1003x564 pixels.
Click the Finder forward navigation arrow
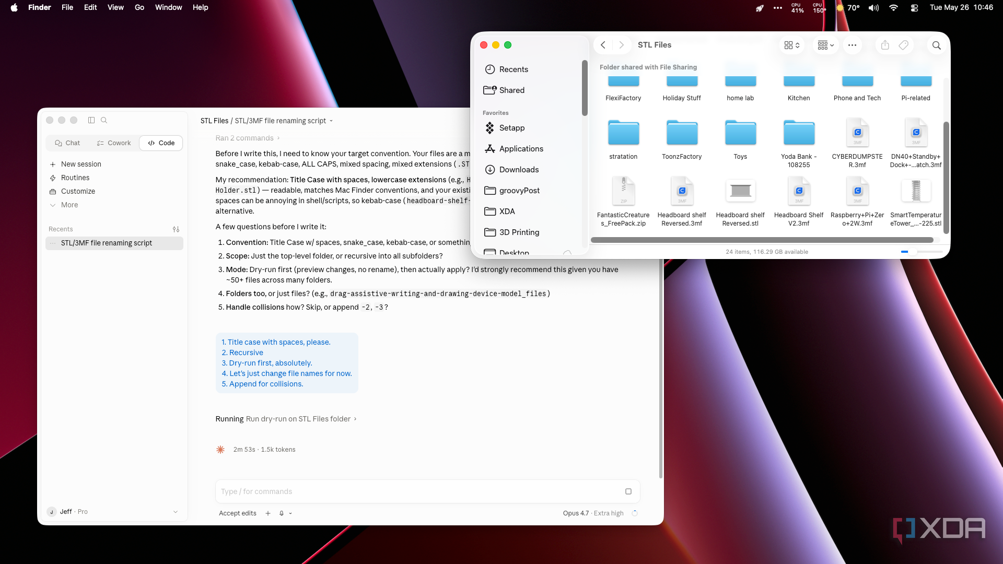coord(621,45)
